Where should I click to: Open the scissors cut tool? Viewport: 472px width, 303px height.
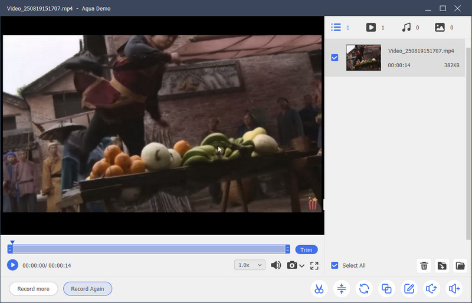[319, 289]
